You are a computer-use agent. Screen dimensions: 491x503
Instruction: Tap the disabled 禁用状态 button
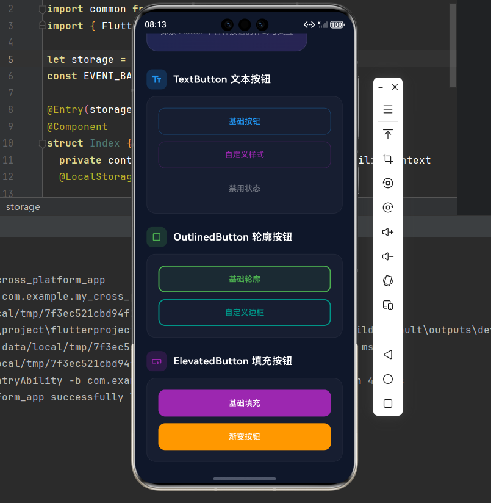245,188
